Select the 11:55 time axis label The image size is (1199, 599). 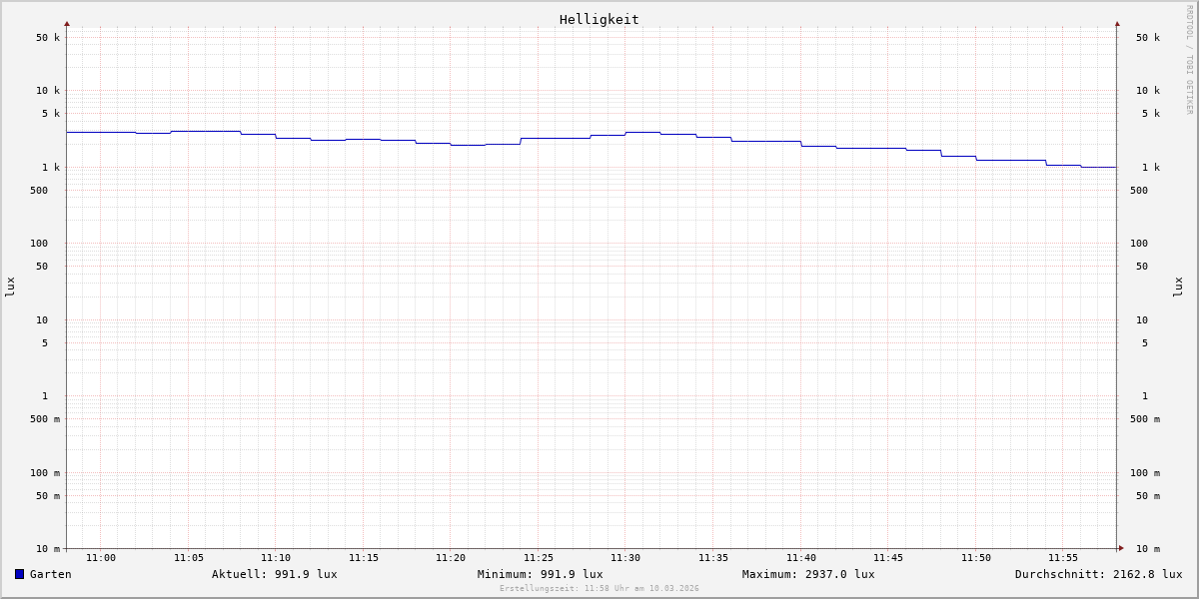[1063, 558]
